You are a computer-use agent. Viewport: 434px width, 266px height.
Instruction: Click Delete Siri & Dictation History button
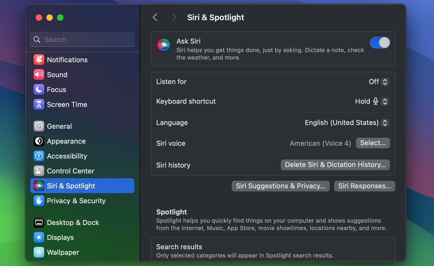point(335,165)
